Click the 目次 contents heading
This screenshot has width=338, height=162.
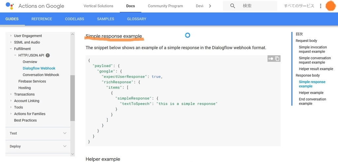(299, 34)
